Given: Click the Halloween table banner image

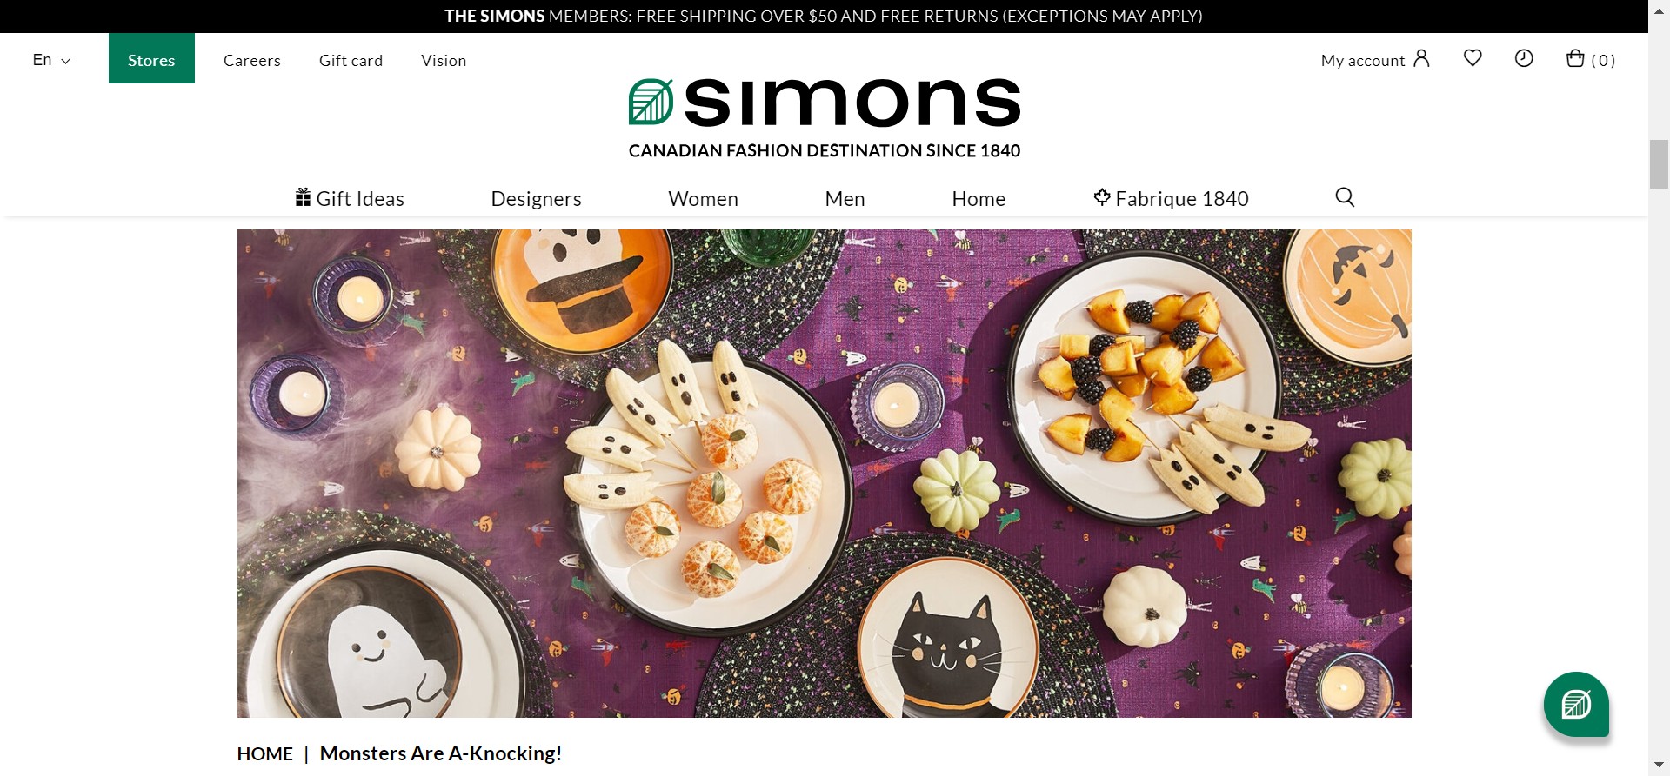Looking at the screenshot, I should tap(824, 473).
